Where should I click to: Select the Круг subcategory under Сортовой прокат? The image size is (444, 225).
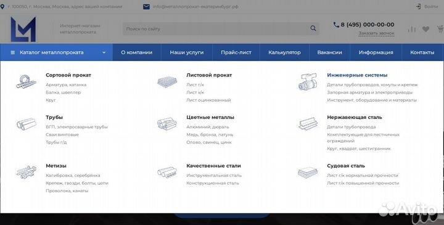click(51, 100)
